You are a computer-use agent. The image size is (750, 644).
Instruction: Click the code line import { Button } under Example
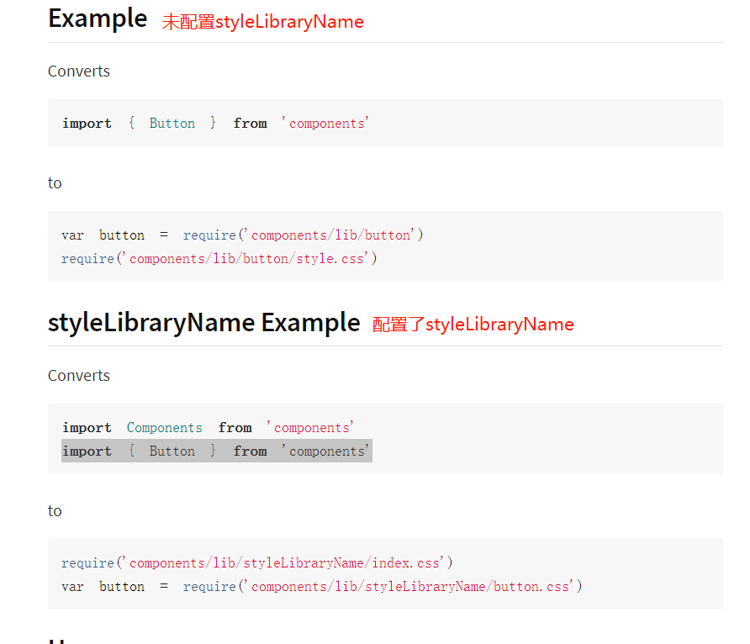(215, 124)
